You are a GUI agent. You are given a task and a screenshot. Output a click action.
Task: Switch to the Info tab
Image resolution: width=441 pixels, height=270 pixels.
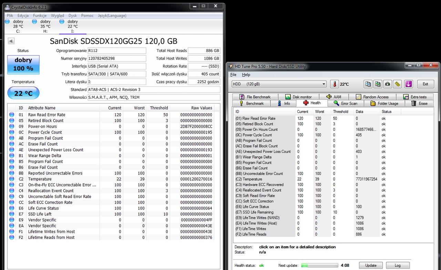pyautogui.click(x=283, y=103)
